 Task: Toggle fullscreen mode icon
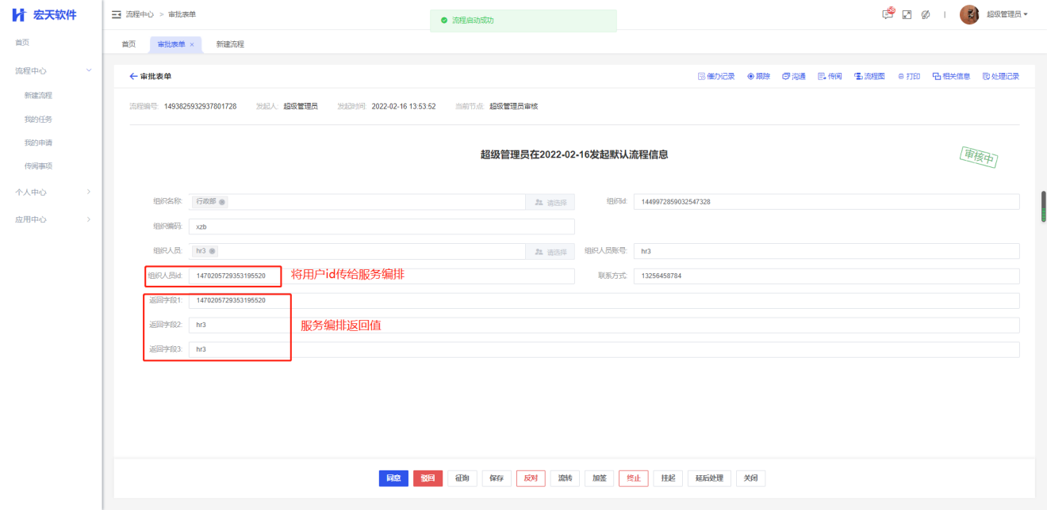(907, 14)
